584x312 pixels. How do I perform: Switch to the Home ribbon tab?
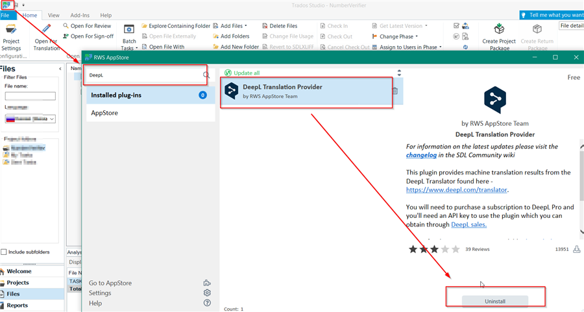tap(30, 16)
